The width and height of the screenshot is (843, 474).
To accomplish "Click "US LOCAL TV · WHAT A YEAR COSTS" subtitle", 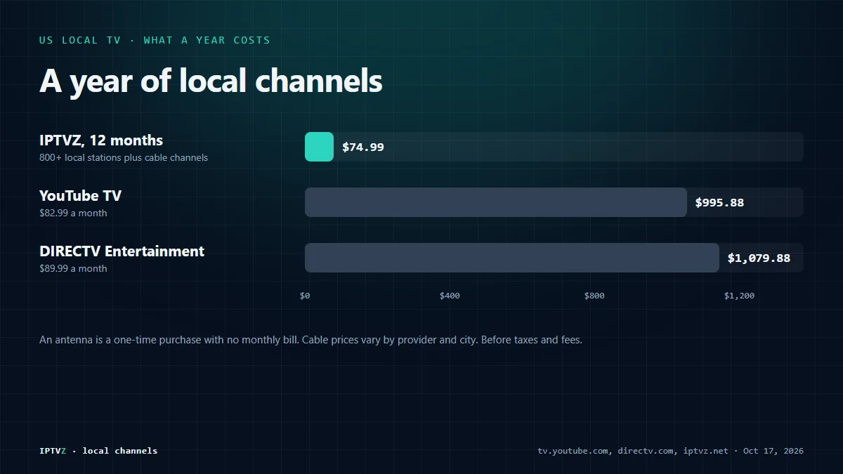I will 155,40.
